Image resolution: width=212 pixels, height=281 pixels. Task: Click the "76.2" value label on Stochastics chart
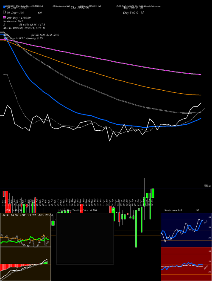[205, 222]
